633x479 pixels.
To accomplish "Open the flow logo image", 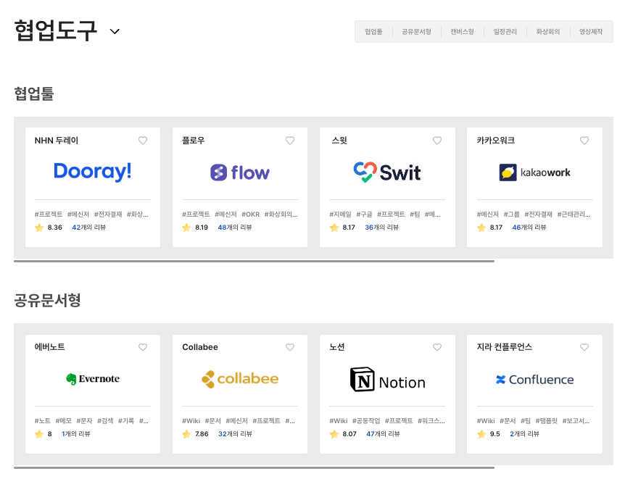I will [x=240, y=172].
